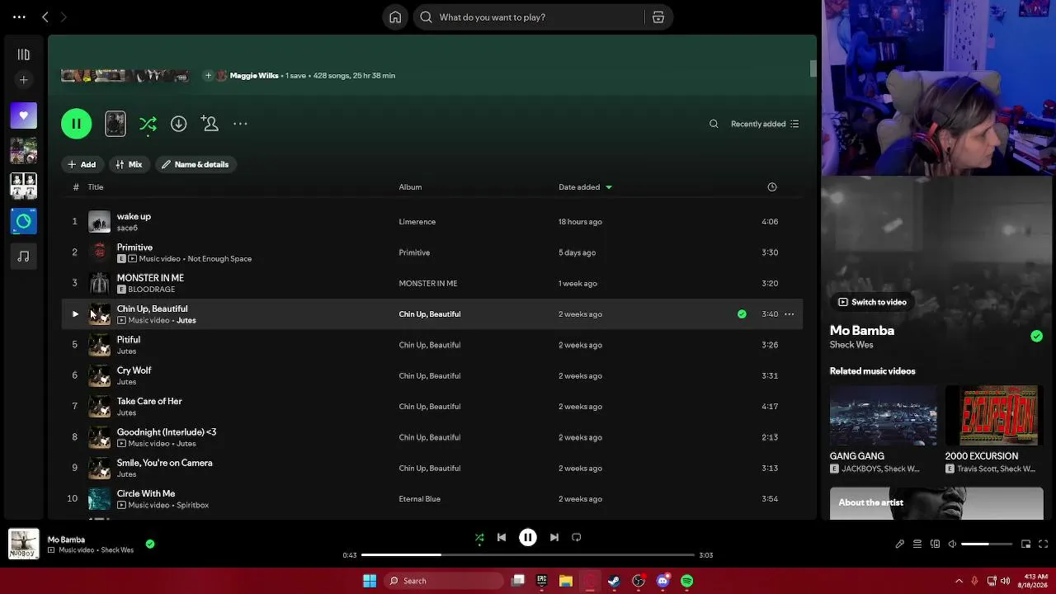Open Discord from the taskbar

pyautogui.click(x=662, y=581)
